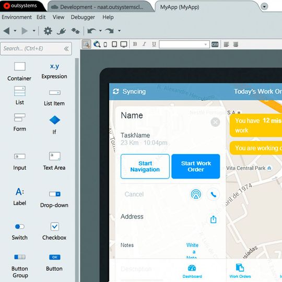
Task: Open the Debugger menu
Action: coord(83,17)
